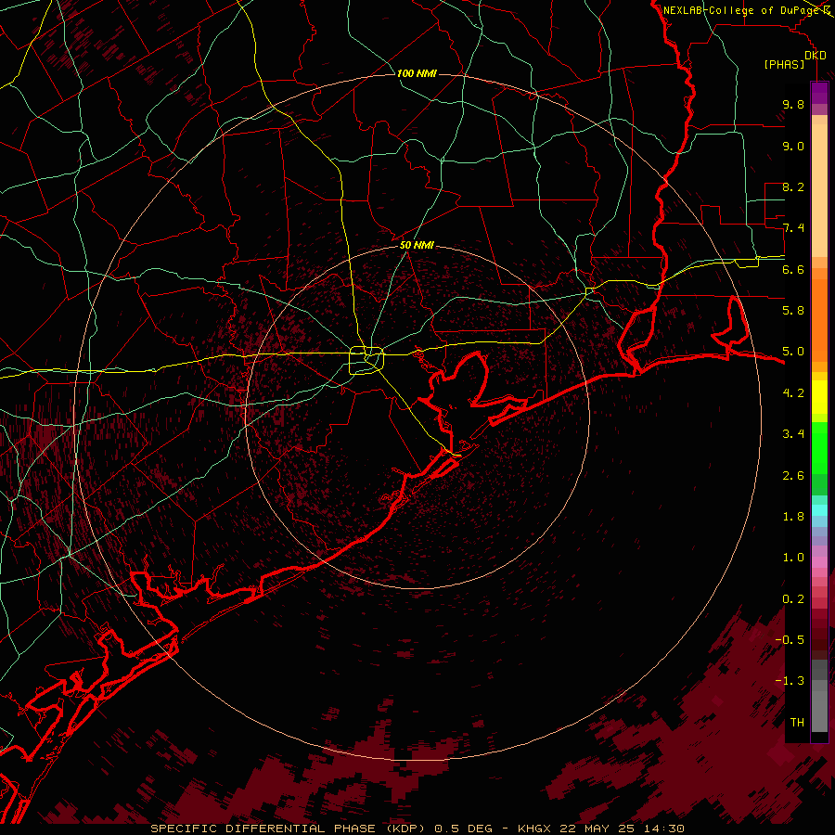Click the 8.2 value on the scale

coord(793,186)
